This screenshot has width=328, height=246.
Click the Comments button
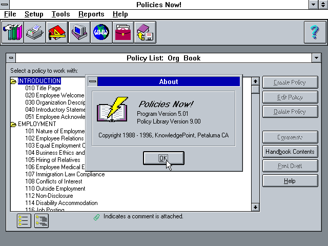[290, 137]
